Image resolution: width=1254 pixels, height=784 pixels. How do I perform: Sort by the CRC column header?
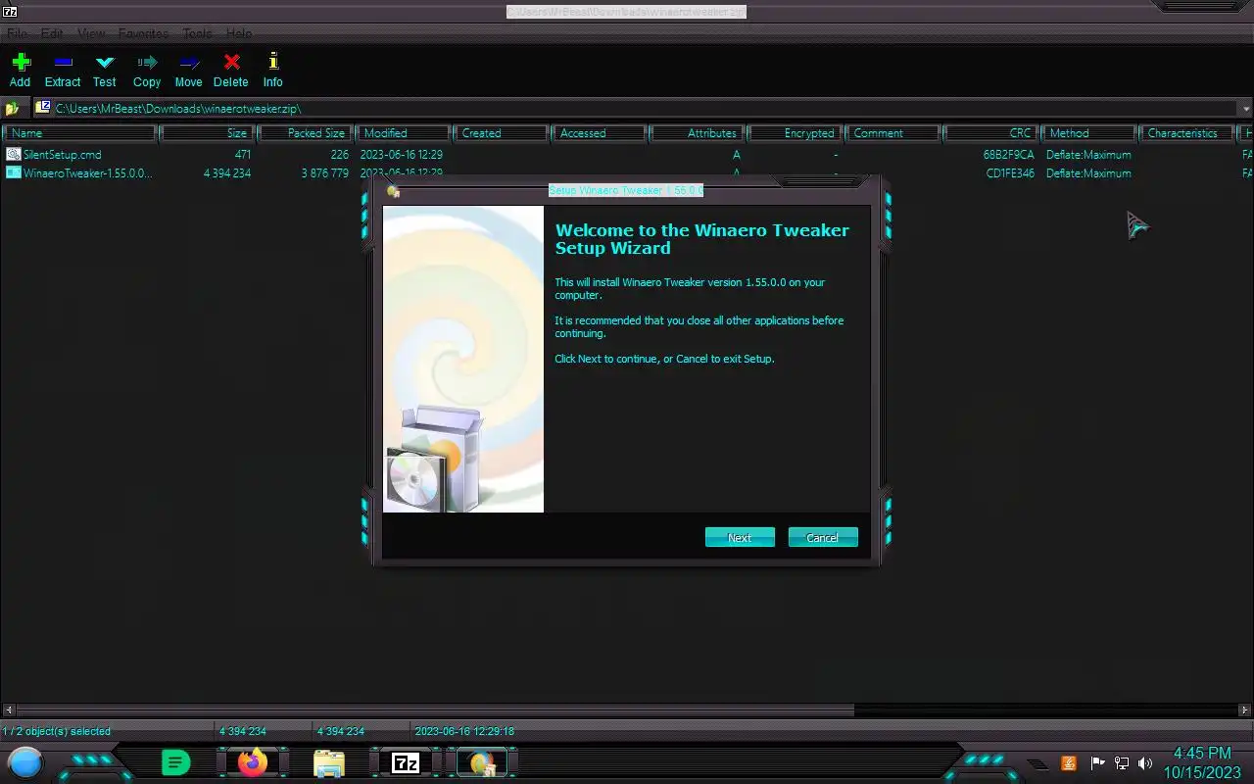click(990, 132)
